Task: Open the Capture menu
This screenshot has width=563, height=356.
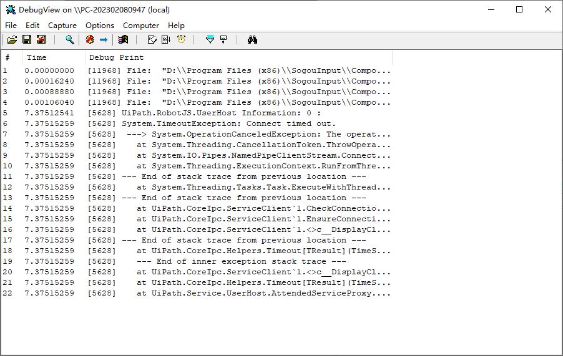Action: click(62, 26)
